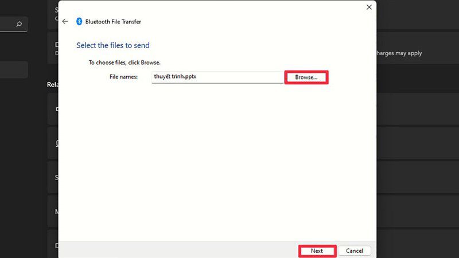Click the Select the files to send heading
This screenshot has width=459, height=258.
[113, 45]
